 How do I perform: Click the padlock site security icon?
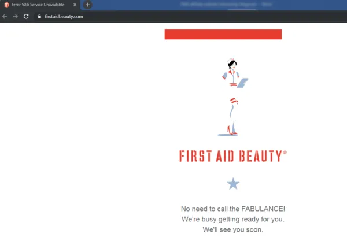click(x=39, y=16)
